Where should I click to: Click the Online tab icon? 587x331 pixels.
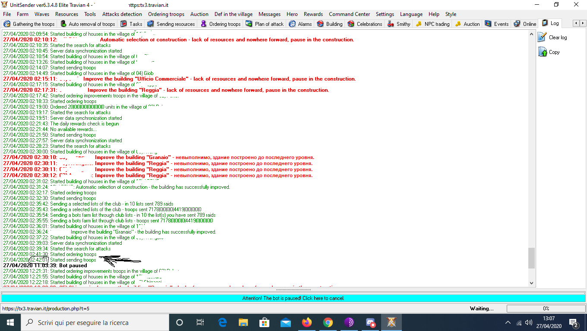click(x=517, y=24)
